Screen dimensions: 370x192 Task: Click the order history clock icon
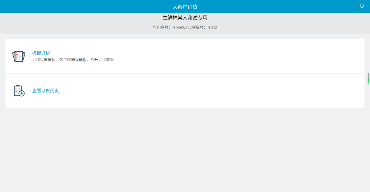pyautogui.click(x=19, y=91)
